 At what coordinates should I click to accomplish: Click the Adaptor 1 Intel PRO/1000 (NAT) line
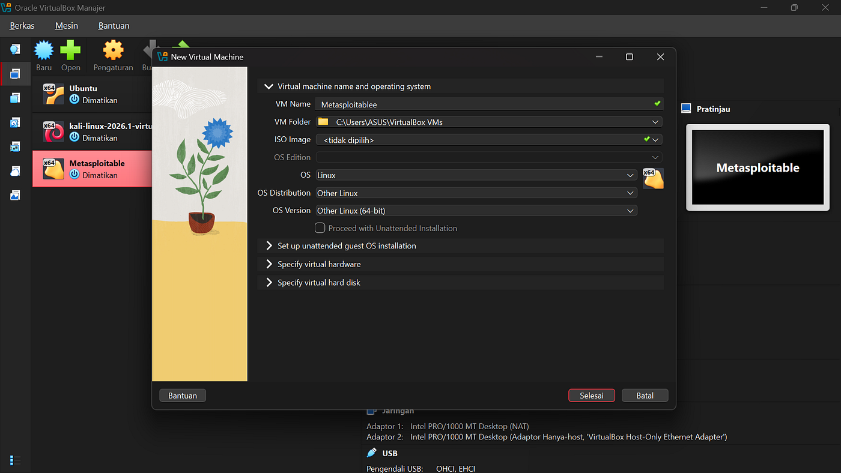pyautogui.click(x=448, y=427)
